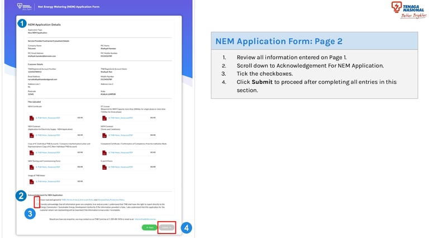Click the PDF icon under Image of TNB Meter
429x238 pixels.
(x=31, y=182)
